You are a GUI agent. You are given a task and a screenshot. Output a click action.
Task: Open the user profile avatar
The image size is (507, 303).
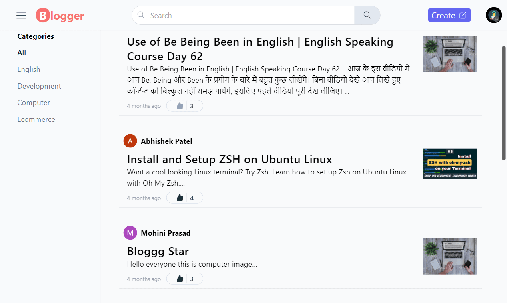pyautogui.click(x=493, y=15)
